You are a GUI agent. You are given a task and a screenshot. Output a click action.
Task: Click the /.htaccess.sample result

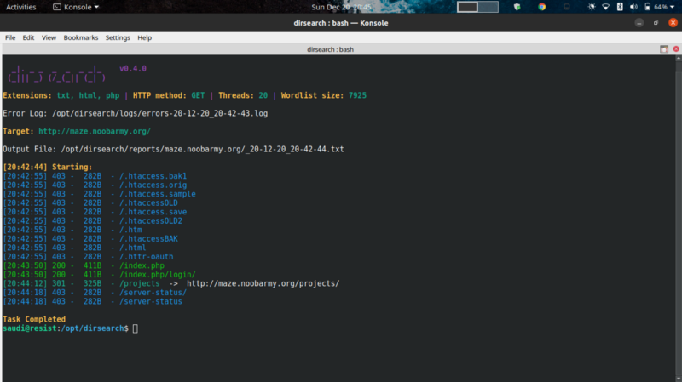click(157, 194)
